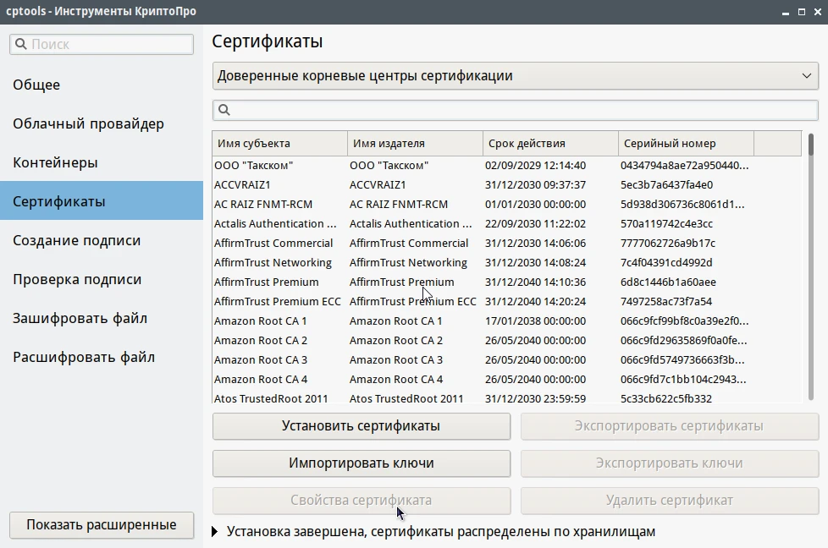Sort by Имя издателя column header
Screen dimensions: 828x548
pyautogui.click(x=415, y=144)
